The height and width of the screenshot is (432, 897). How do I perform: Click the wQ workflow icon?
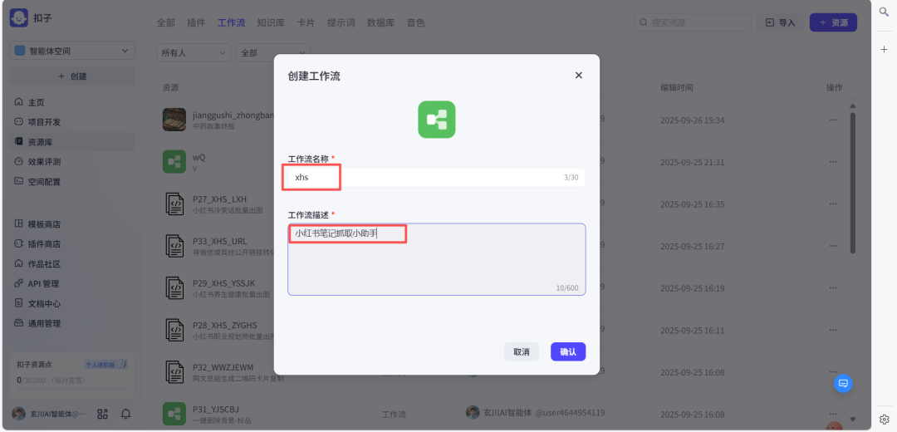[x=174, y=162]
